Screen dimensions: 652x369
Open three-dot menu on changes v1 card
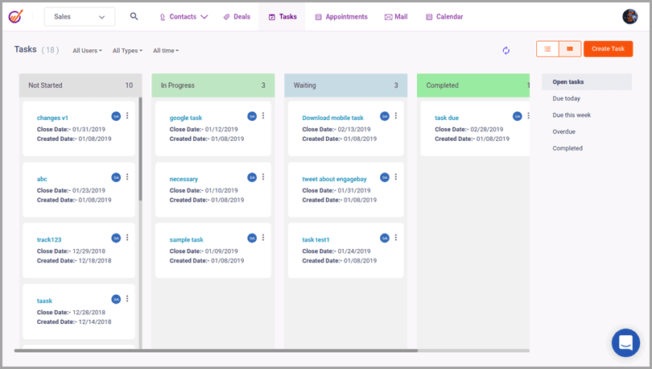[127, 116]
